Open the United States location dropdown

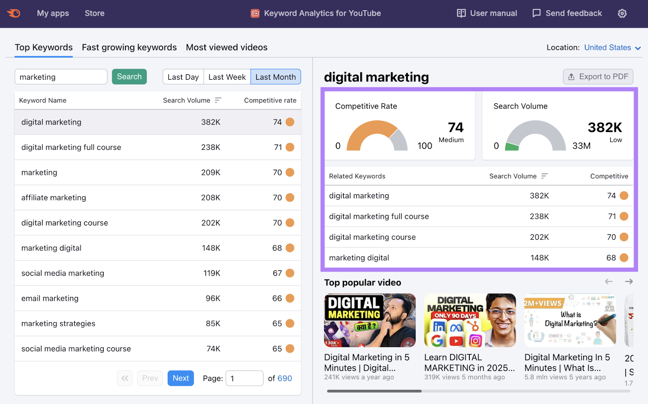[612, 47]
